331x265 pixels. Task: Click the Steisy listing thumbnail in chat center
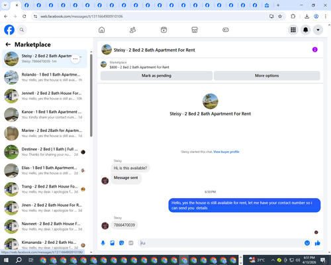point(211,101)
